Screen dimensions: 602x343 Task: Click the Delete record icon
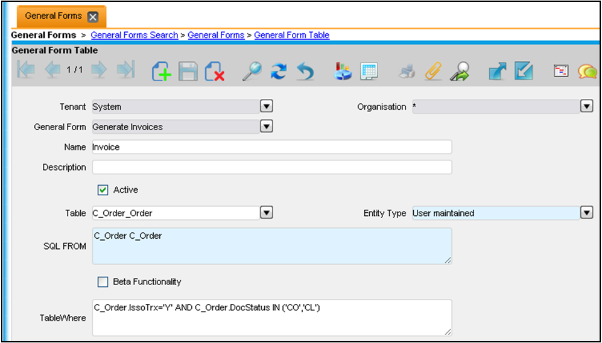tap(215, 71)
